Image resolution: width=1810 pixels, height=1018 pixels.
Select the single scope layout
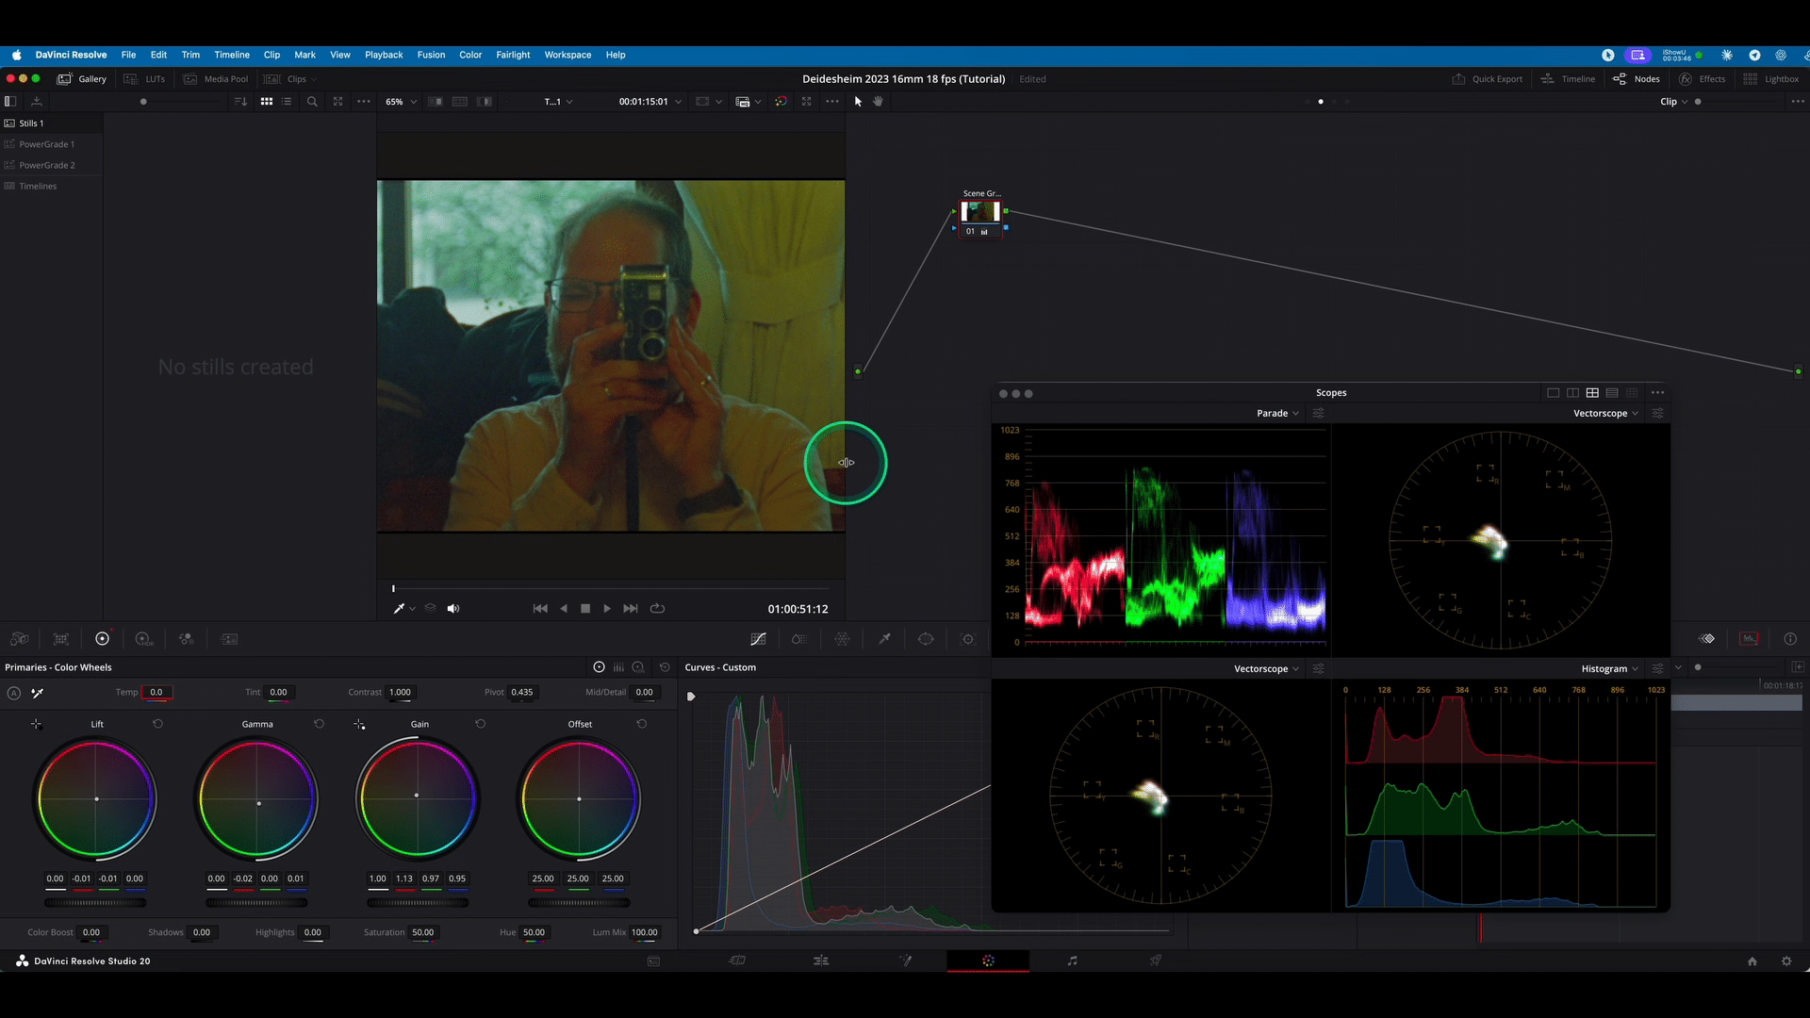pos(1553,393)
